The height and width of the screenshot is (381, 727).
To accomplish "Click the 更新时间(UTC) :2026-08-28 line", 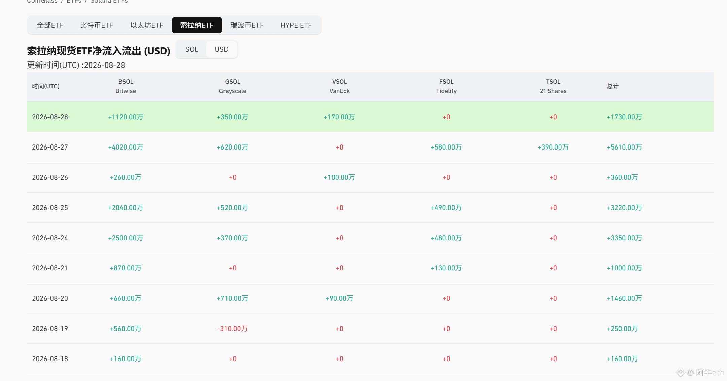I will (76, 65).
